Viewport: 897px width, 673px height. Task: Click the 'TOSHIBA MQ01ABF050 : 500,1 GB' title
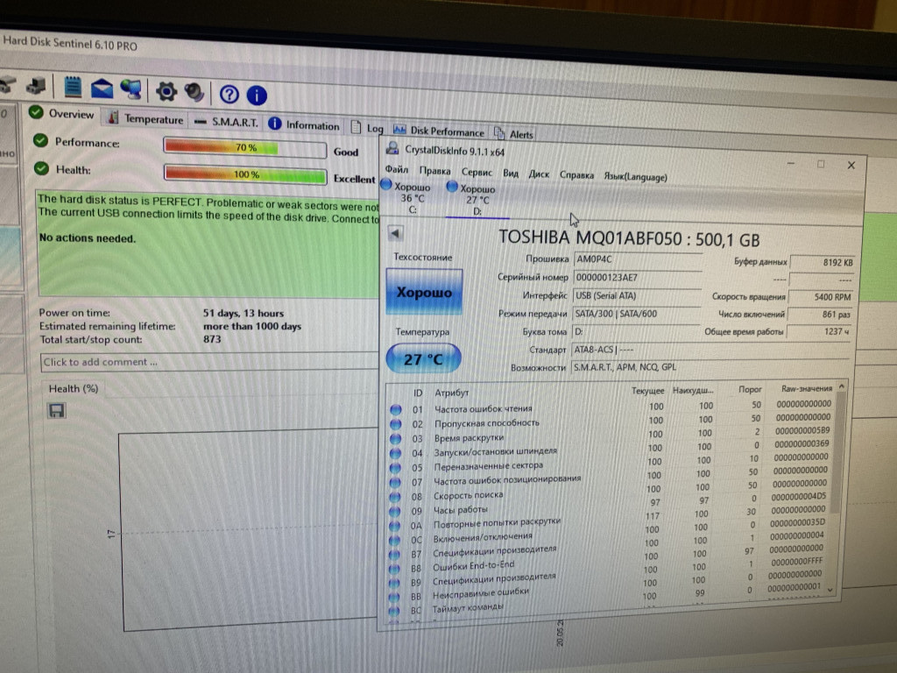[629, 238]
